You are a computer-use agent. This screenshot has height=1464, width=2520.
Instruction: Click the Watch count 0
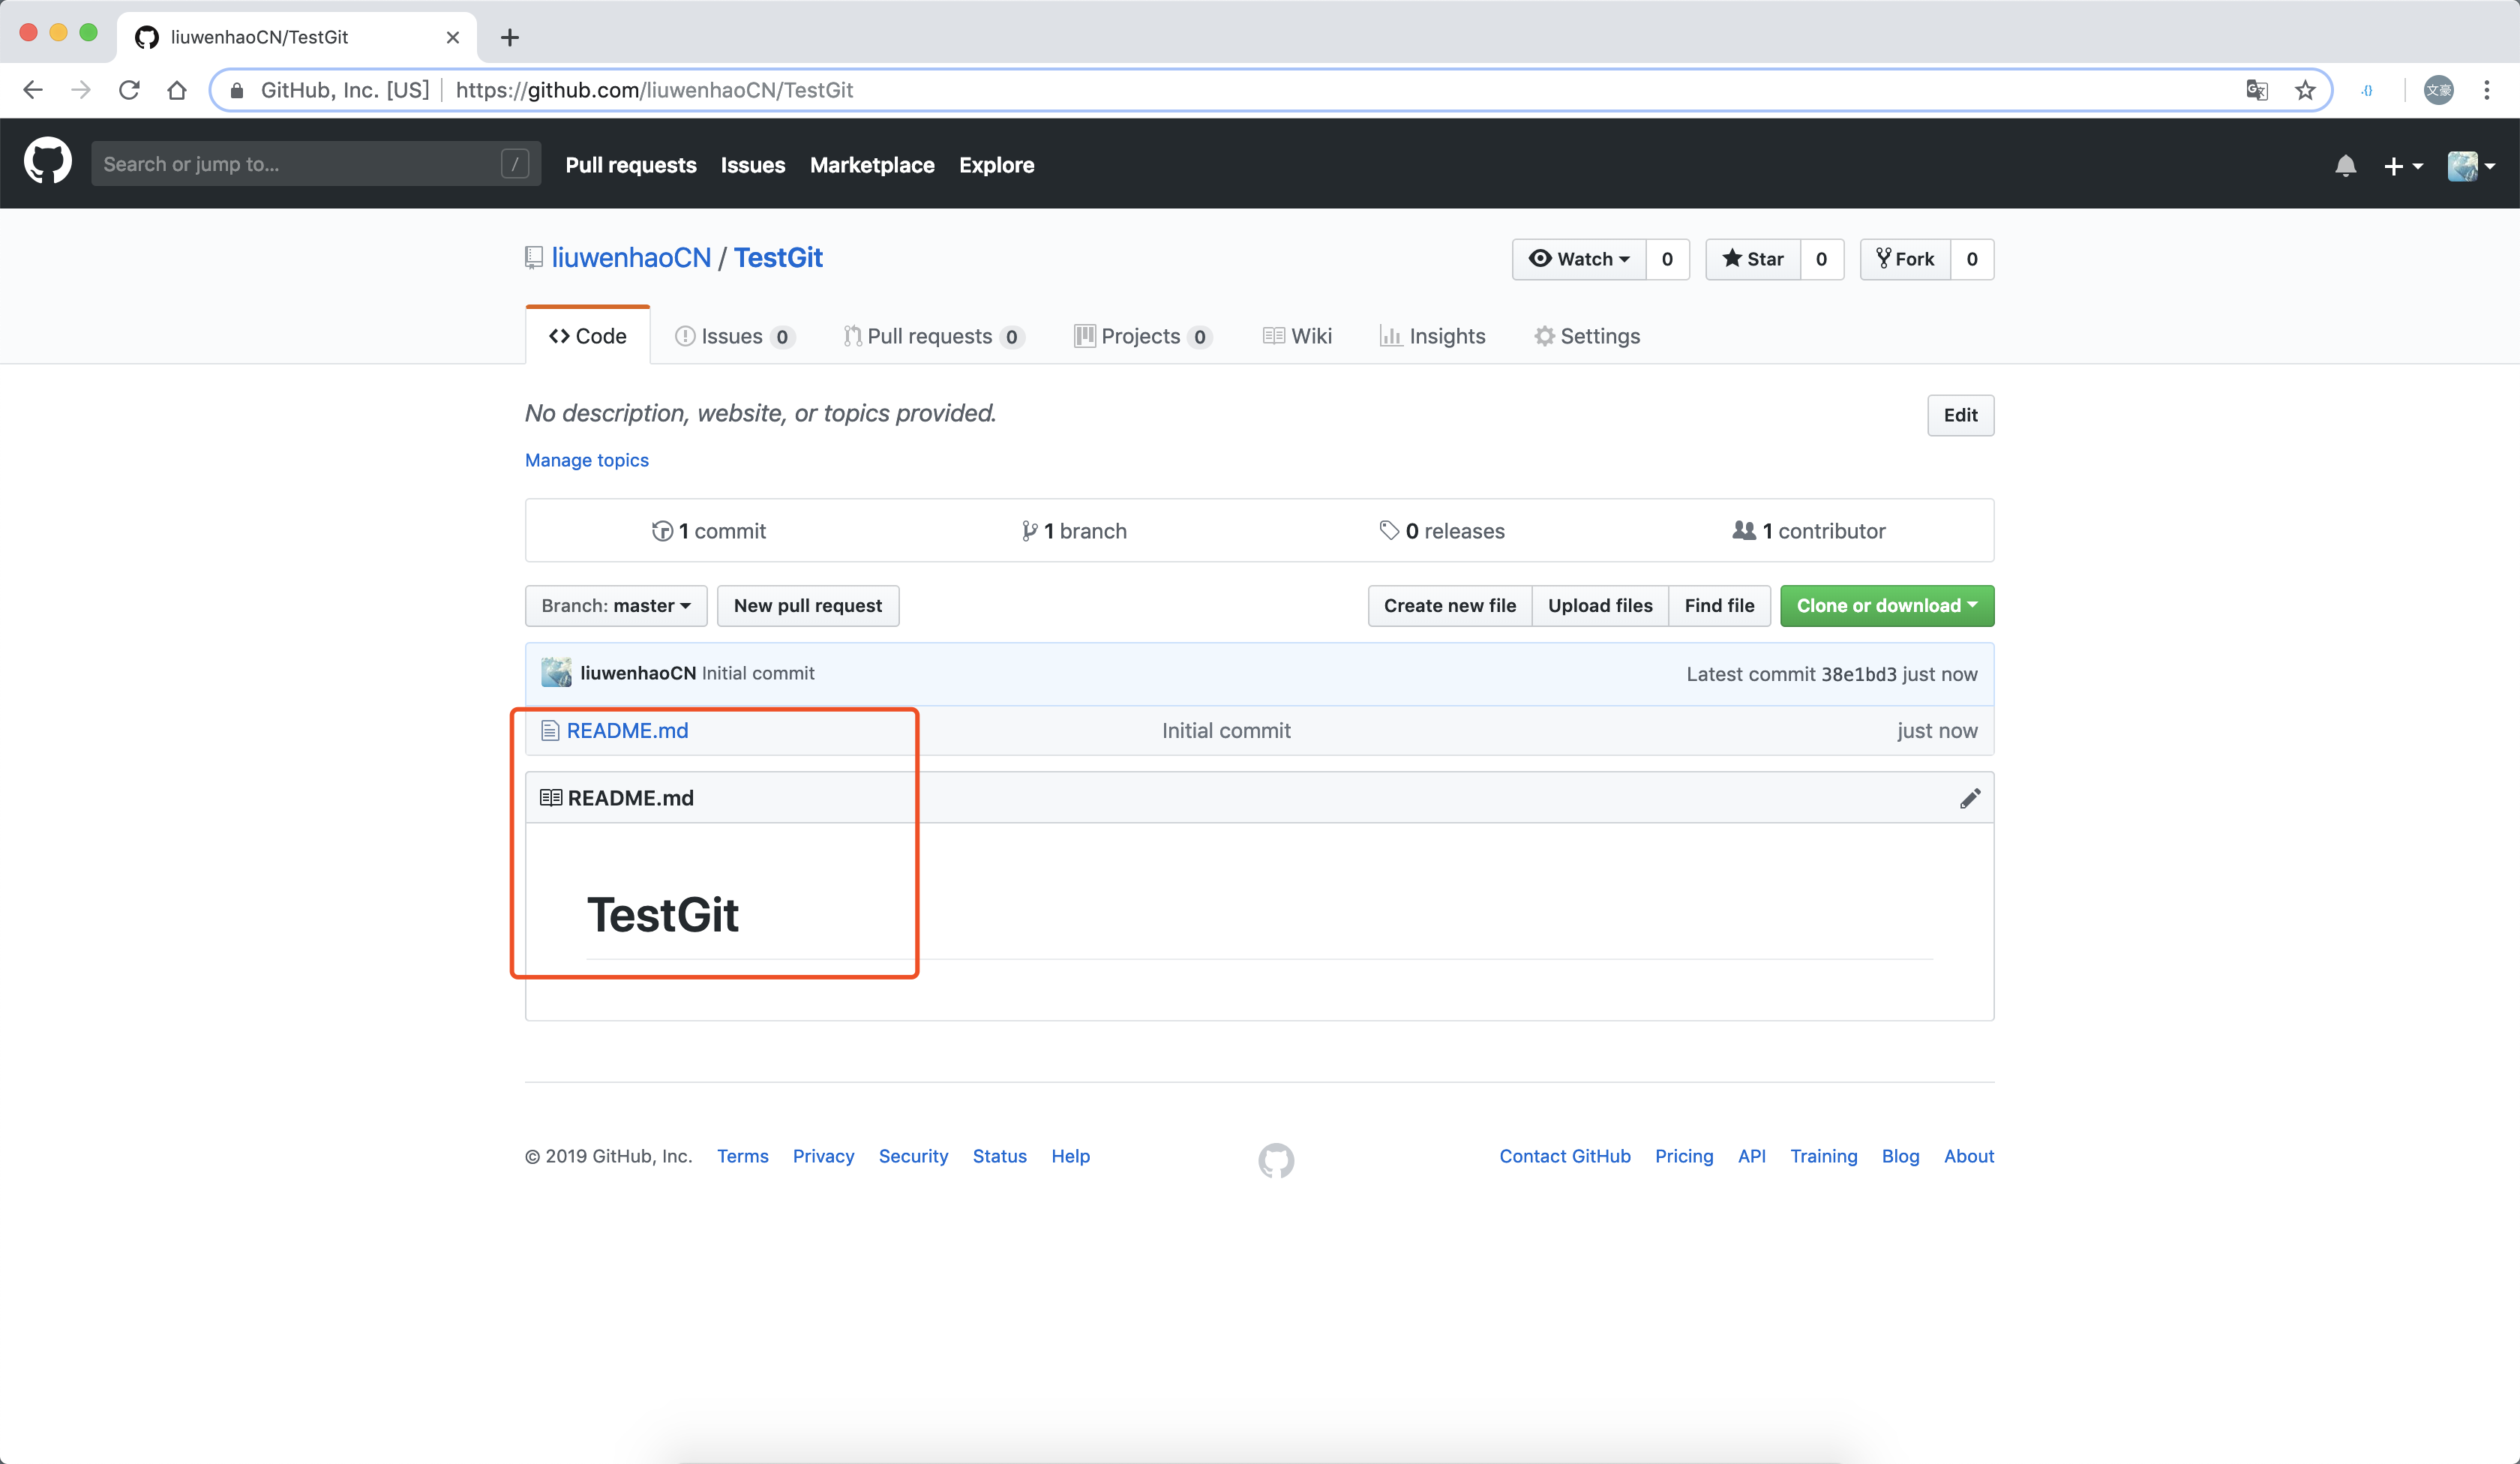point(1667,259)
